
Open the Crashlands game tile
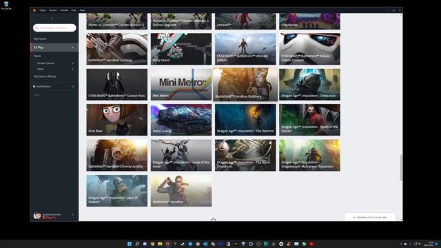pos(309,21)
